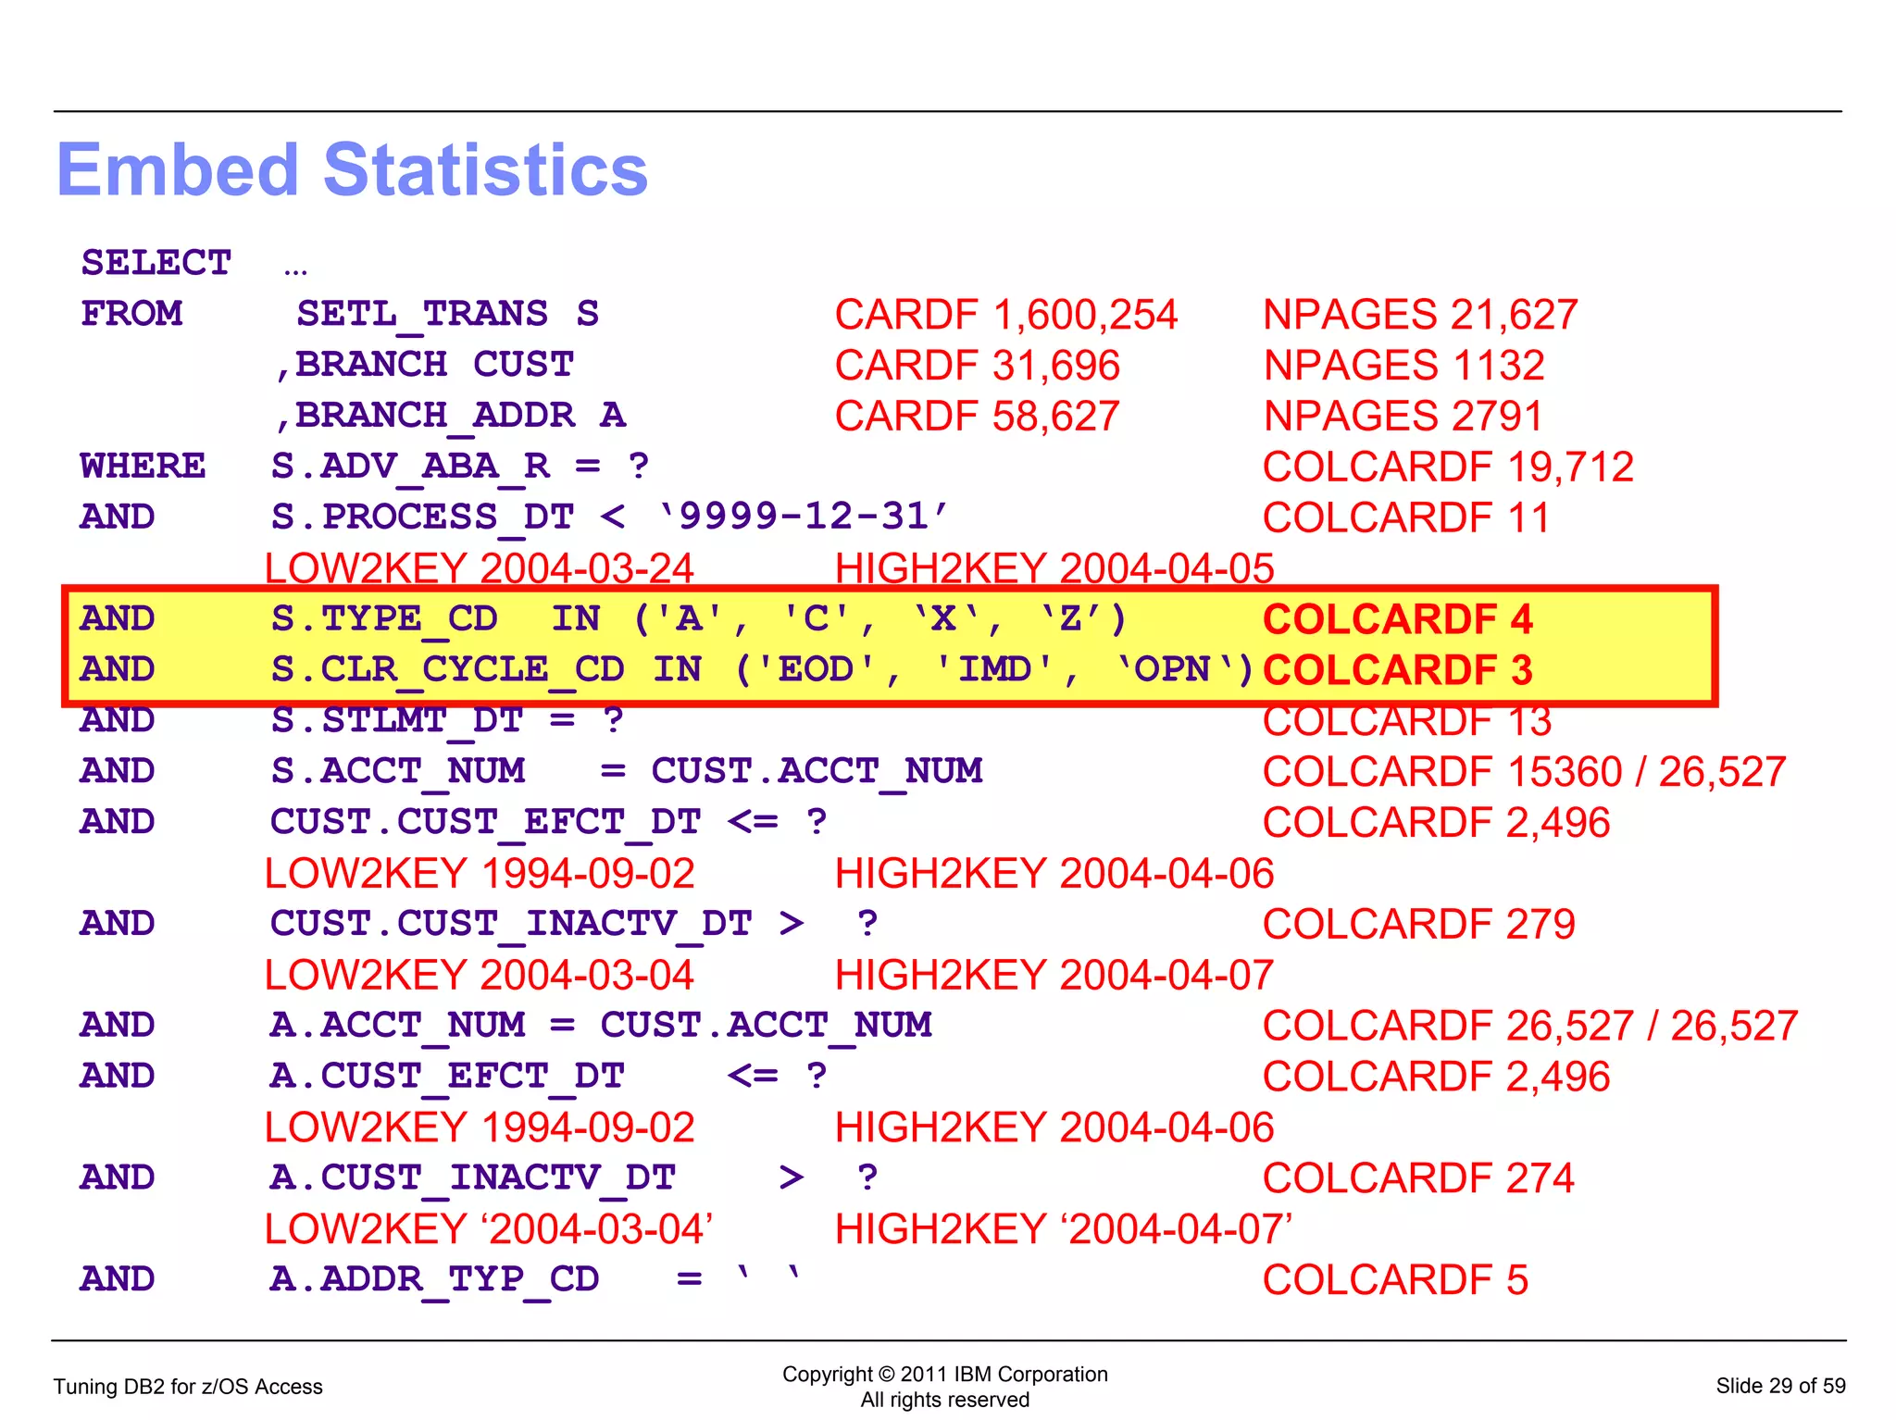Select 'CARDF 58,627' for BRANCH_ADDR
Screen dimensions: 1896x1420
(978, 417)
